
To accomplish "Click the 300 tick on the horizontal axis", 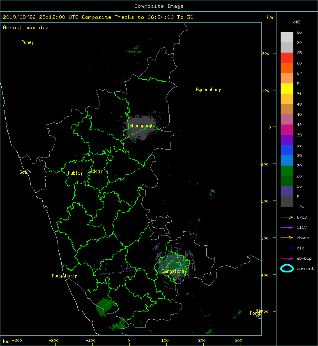I will [x=239, y=341].
